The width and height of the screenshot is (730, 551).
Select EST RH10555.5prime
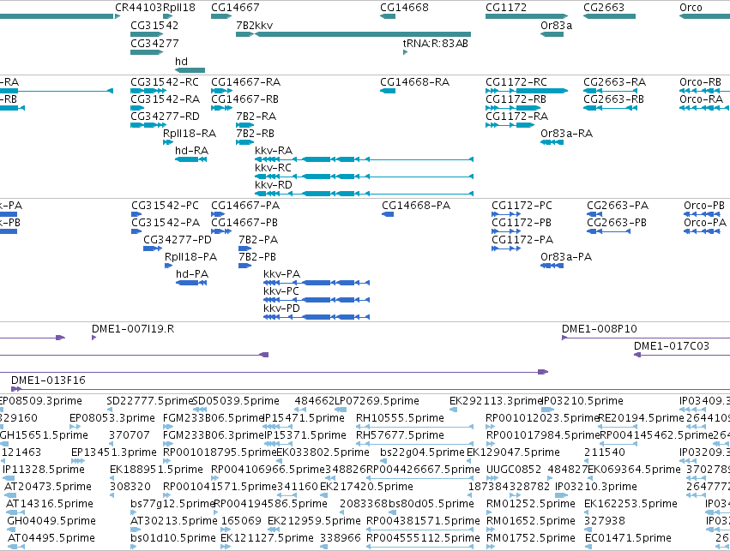(400, 418)
